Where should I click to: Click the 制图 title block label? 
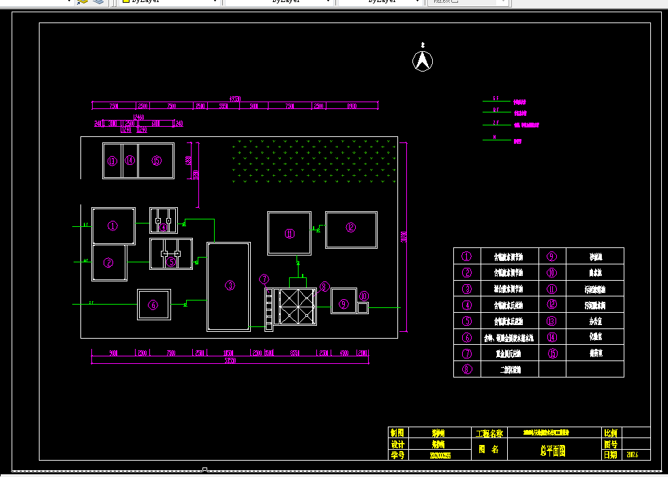click(397, 433)
